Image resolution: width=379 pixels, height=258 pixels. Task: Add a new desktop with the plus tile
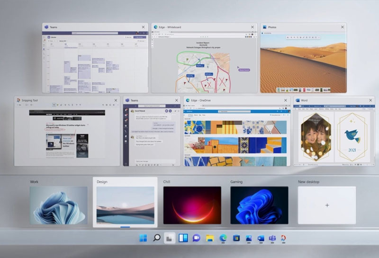pyautogui.click(x=327, y=205)
